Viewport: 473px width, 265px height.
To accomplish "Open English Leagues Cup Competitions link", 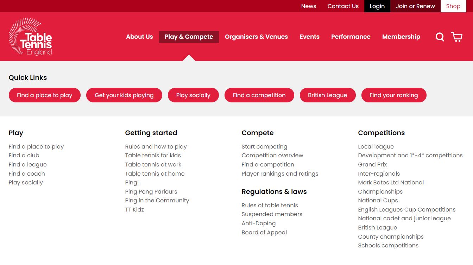I will [x=407, y=209].
